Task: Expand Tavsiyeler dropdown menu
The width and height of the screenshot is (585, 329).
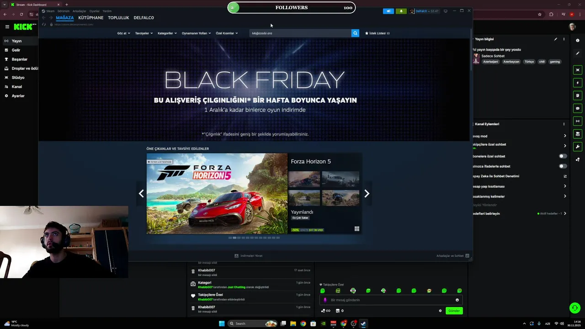Action: point(144,33)
